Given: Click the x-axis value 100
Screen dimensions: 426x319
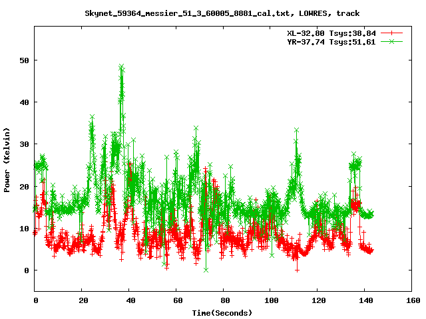Looking at the screenshot, I should click(272, 300).
